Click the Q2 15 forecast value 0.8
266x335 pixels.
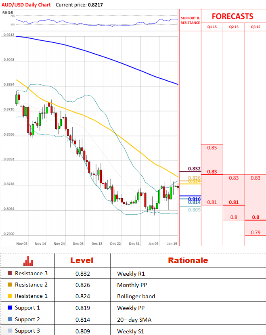(x=234, y=217)
